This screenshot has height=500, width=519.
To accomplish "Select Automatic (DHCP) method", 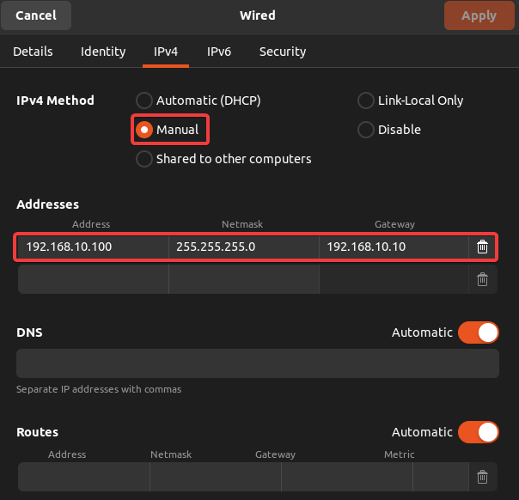I will click(145, 101).
